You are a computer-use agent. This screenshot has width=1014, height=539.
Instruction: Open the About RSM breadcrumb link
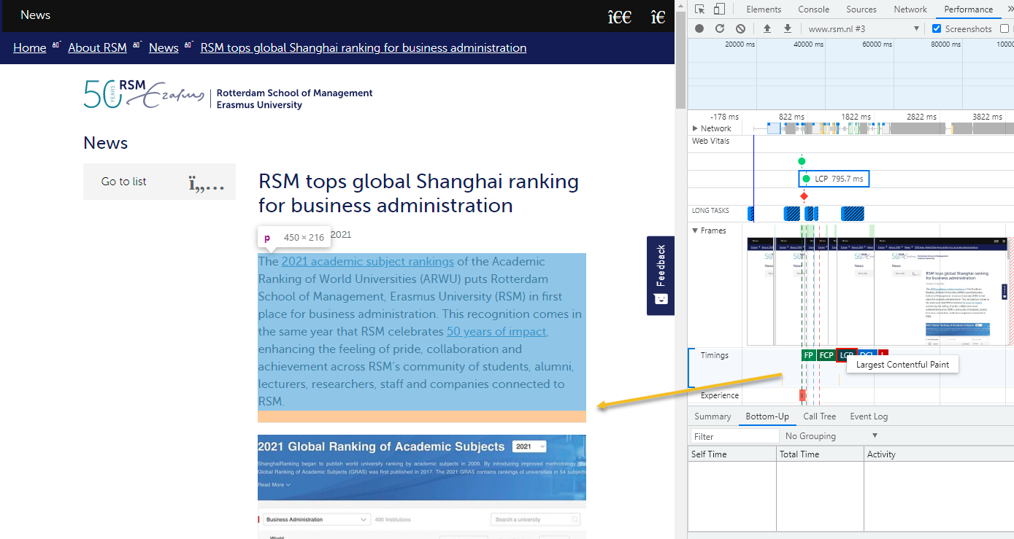click(97, 47)
